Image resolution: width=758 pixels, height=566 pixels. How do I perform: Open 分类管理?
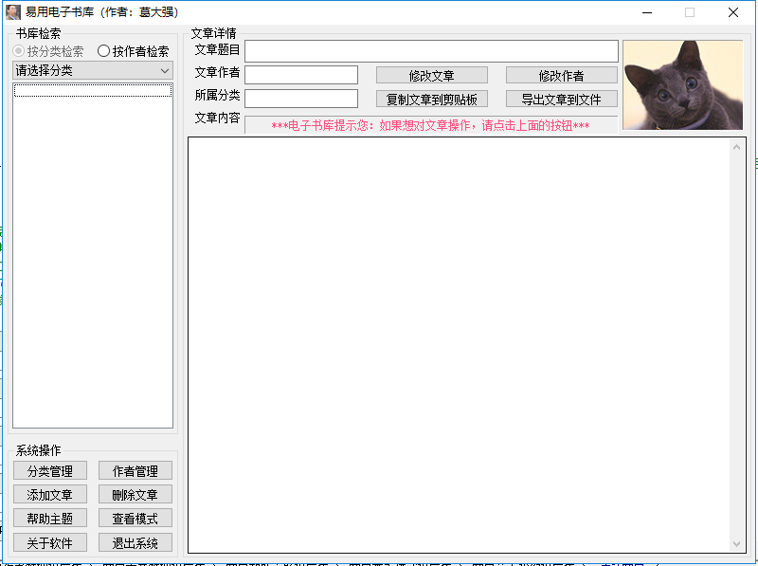click(x=50, y=470)
